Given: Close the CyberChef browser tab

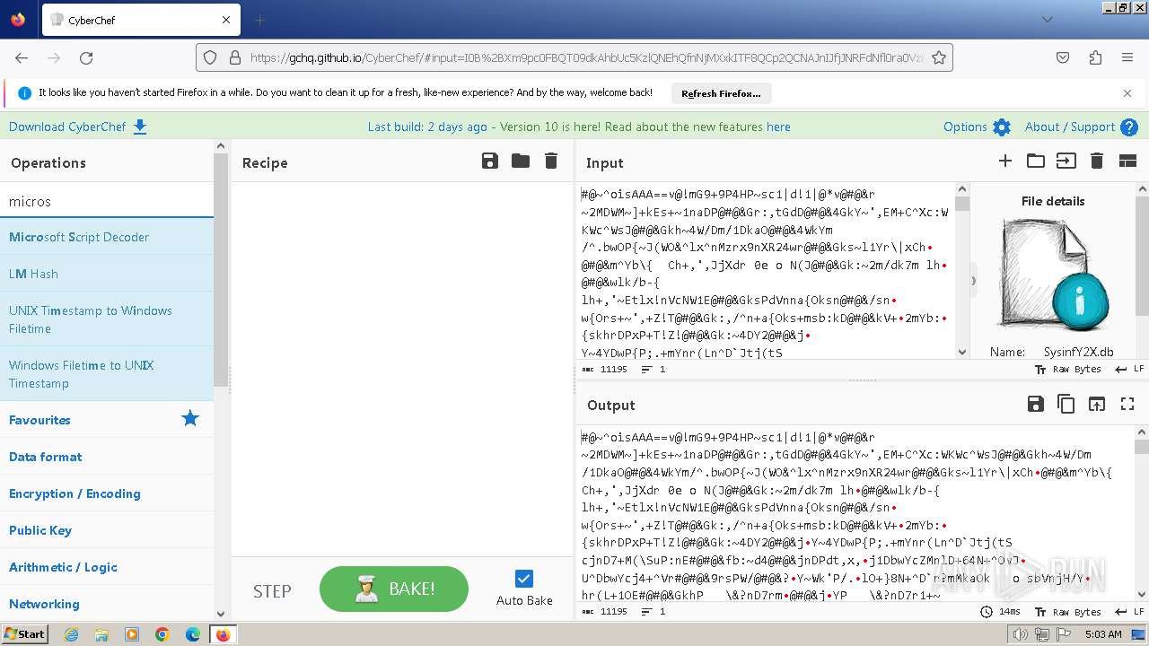Looking at the screenshot, I should click(x=226, y=20).
